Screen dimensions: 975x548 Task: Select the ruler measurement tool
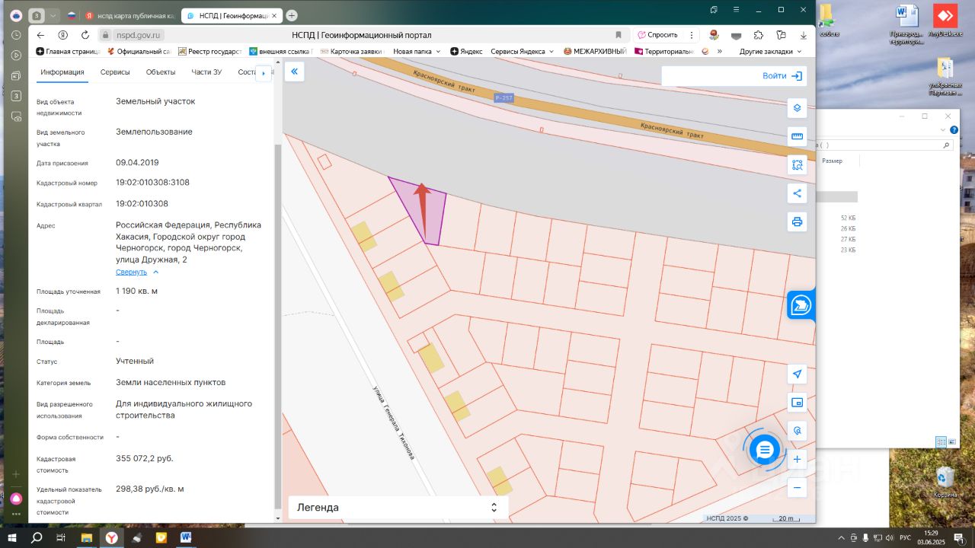(798, 136)
